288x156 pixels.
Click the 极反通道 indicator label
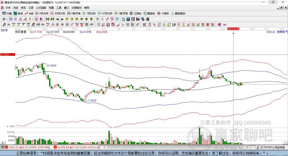[21, 32]
